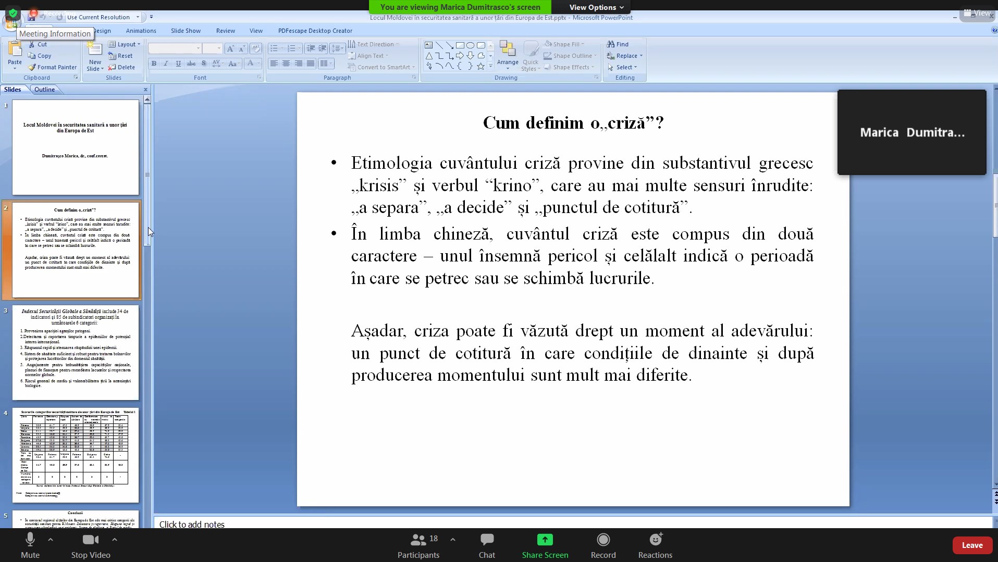Toggle Underline formatting
This screenshot has width=998, height=562.
(178, 64)
